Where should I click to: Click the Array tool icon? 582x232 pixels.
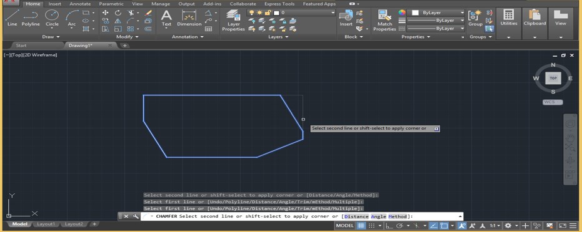130,29
